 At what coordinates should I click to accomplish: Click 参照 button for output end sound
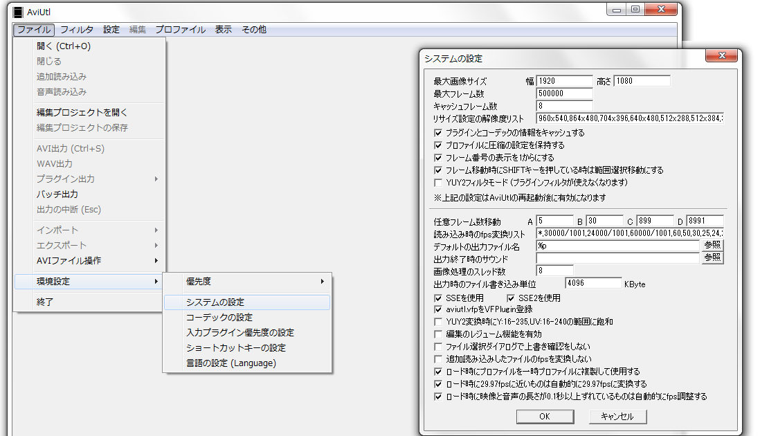click(x=712, y=257)
